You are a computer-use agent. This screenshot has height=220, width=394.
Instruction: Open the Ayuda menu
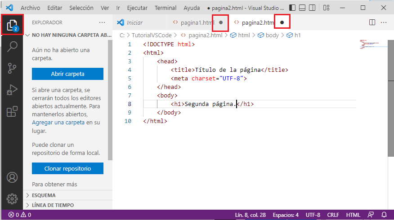pyautogui.click(x=192, y=8)
